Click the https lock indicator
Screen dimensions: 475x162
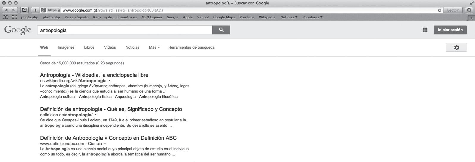54,10
